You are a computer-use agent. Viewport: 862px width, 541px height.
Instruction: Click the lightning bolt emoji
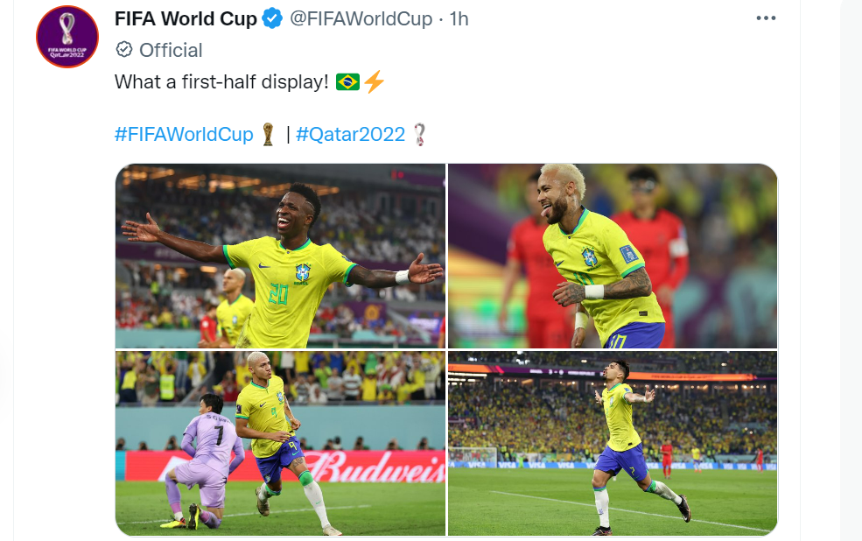coord(375,81)
